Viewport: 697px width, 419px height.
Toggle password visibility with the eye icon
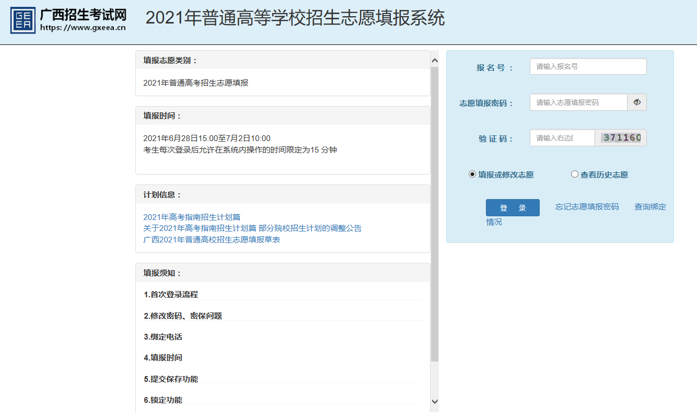tap(637, 102)
